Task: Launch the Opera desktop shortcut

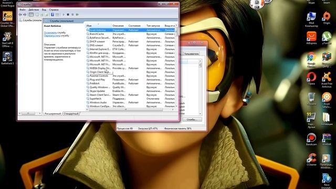Action: [x=311, y=78]
